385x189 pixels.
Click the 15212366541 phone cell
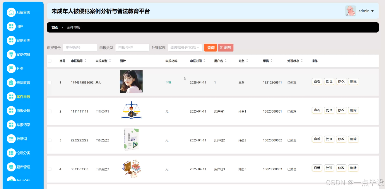tap(272, 83)
